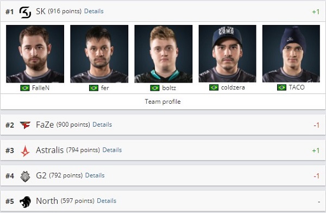Click the Astralis star logo
The image size is (326, 213).
click(x=25, y=151)
